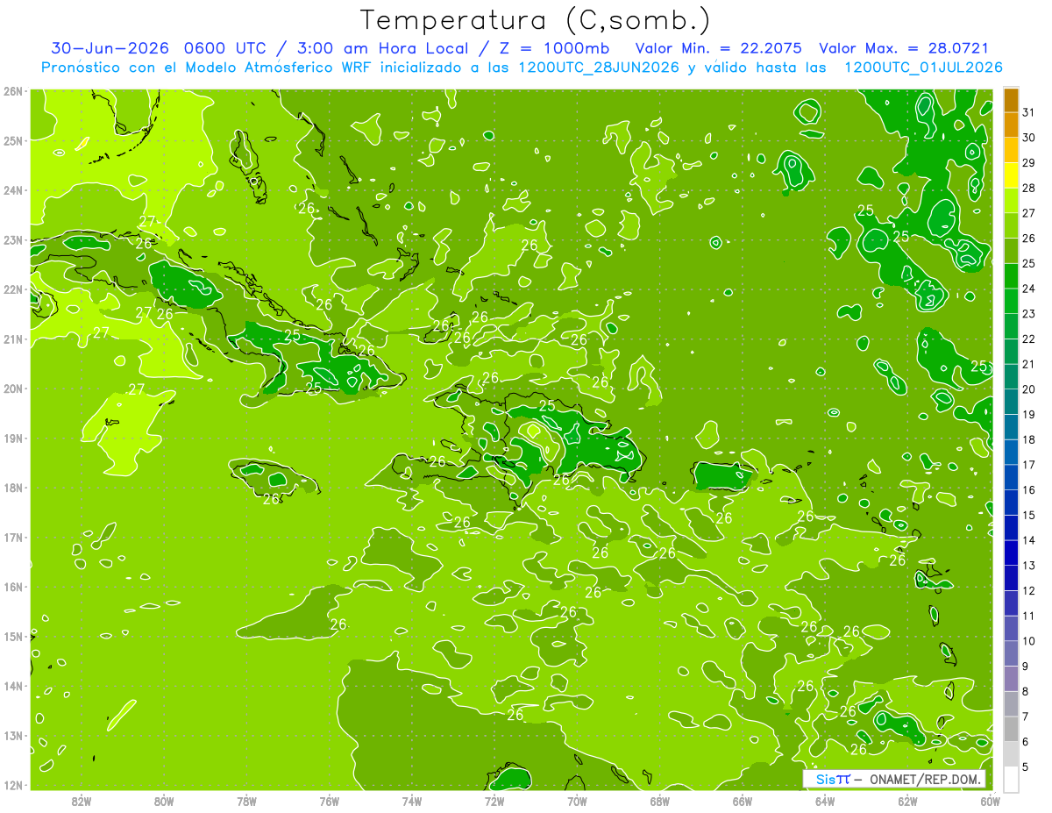The width and height of the screenshot is (1052, 813).
Task: Click the color scale label "8"
Action: click(1026, 691)
